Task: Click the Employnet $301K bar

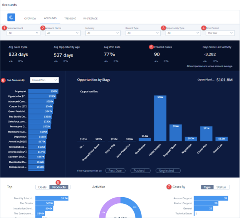Action: 43,91
